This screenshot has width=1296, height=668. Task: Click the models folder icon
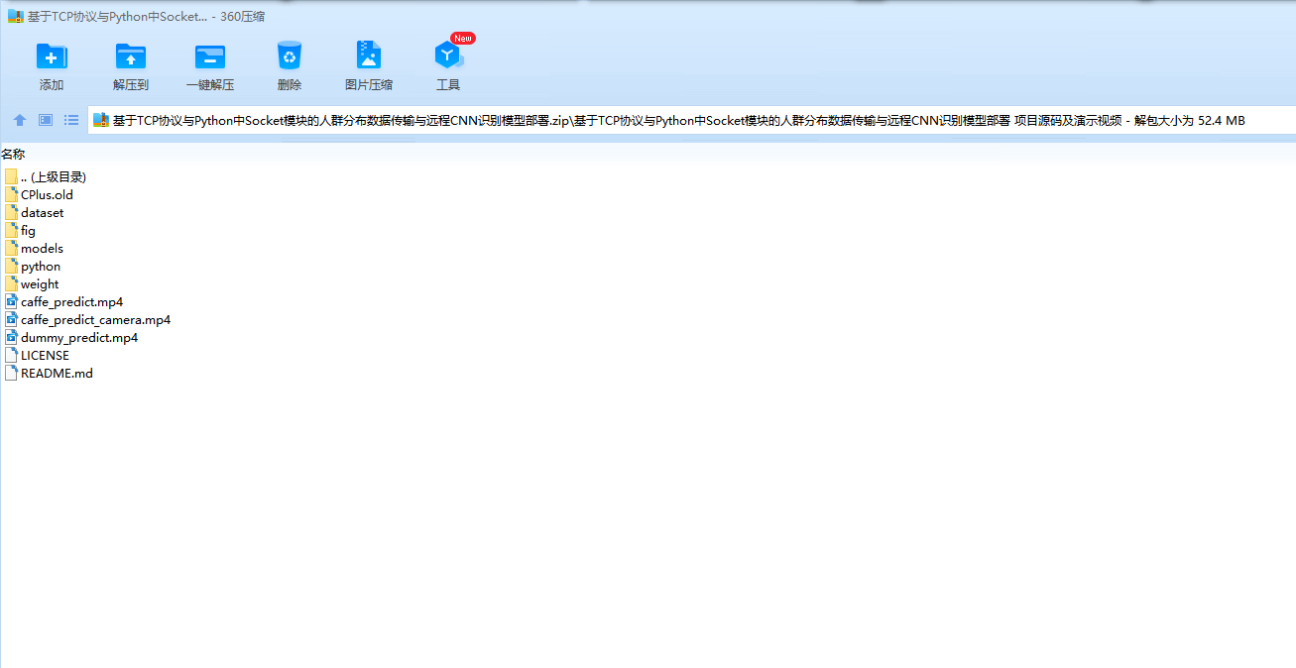pos(11,248)
